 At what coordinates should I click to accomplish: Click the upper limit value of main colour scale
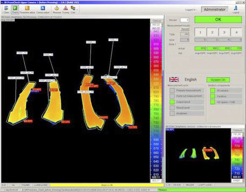(156, 25)
